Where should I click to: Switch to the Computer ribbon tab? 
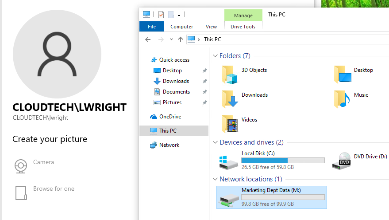tap(181, 27)
